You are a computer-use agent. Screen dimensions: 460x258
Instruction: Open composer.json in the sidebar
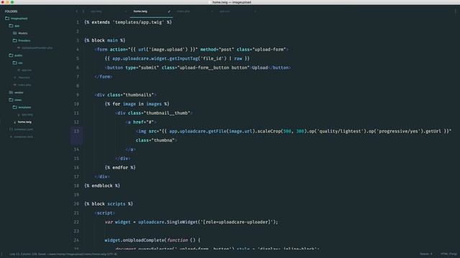pos(22,129)
